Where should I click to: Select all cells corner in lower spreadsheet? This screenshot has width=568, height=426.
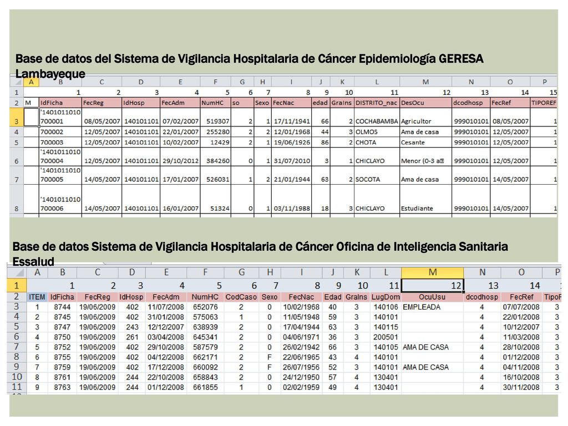click(16, 272)
